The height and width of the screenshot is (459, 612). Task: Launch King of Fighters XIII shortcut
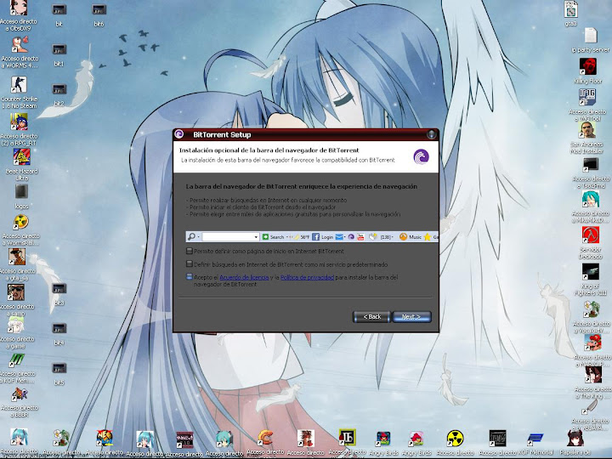point(590,271)
